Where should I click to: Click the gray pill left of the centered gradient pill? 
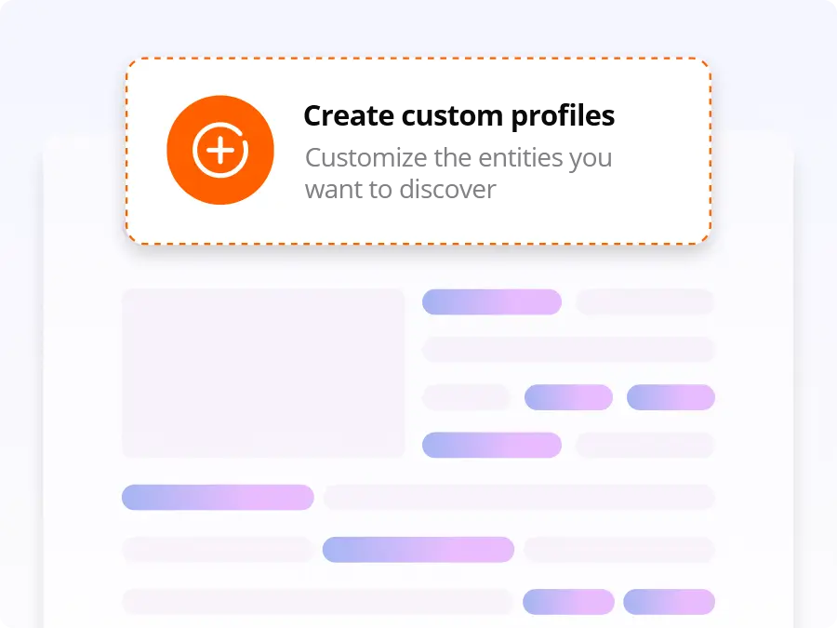coord(218,550)
